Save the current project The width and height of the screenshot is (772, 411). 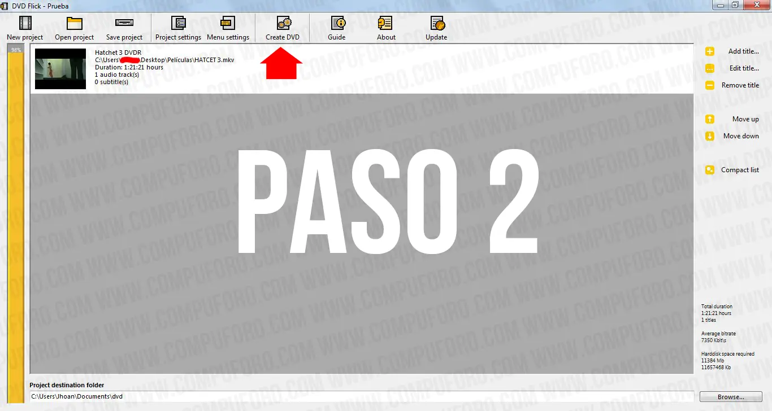pyautogui.click(x=124, y=27)
